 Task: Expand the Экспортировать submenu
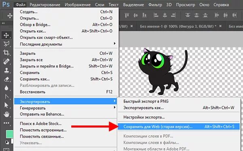(65, 102)
